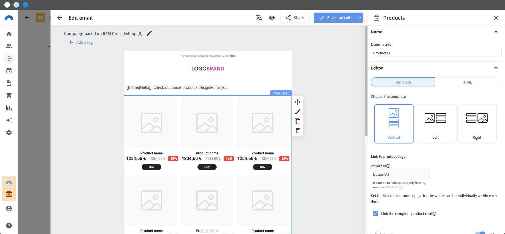The image size is (505, 234).
Task: Go back using the arrow beside Edit email
Action: tap(59, 18)
